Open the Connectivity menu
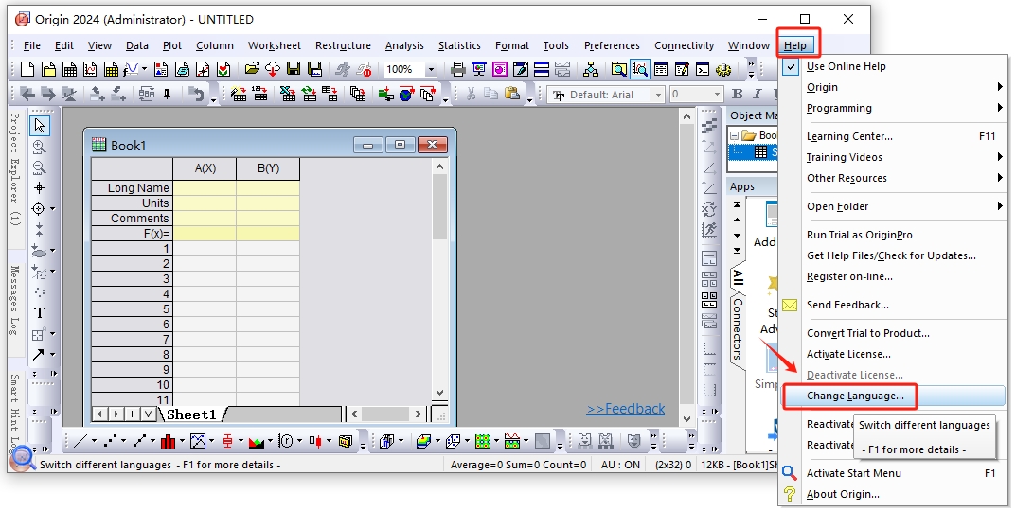 click(x=685, y=45)
